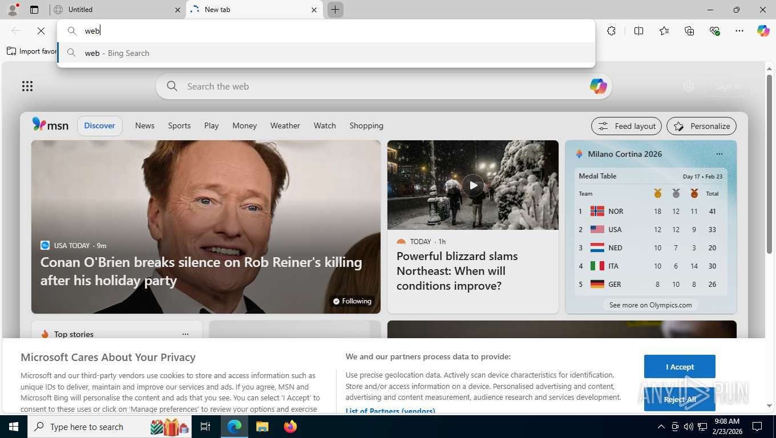Screen dimensions: 776x438
Task: Click See more on Olympics.com
Action: coord(650,305)
